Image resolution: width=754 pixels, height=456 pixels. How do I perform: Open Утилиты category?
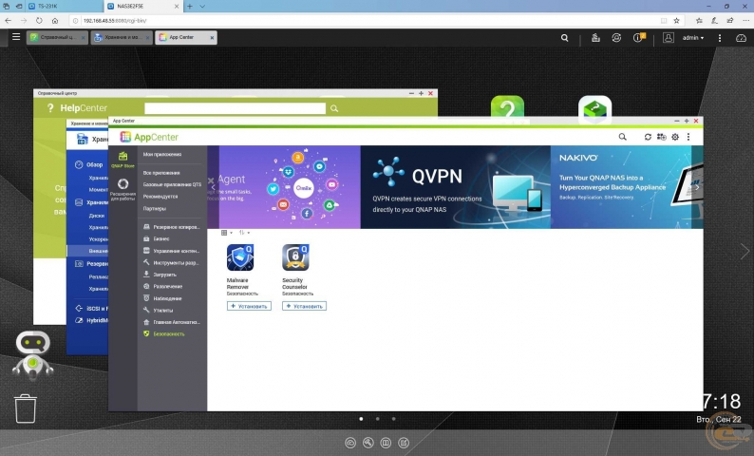[x=159, y=311]
